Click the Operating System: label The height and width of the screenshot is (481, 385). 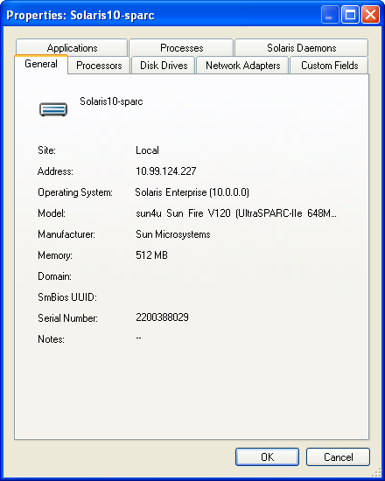tap(75, 192)
